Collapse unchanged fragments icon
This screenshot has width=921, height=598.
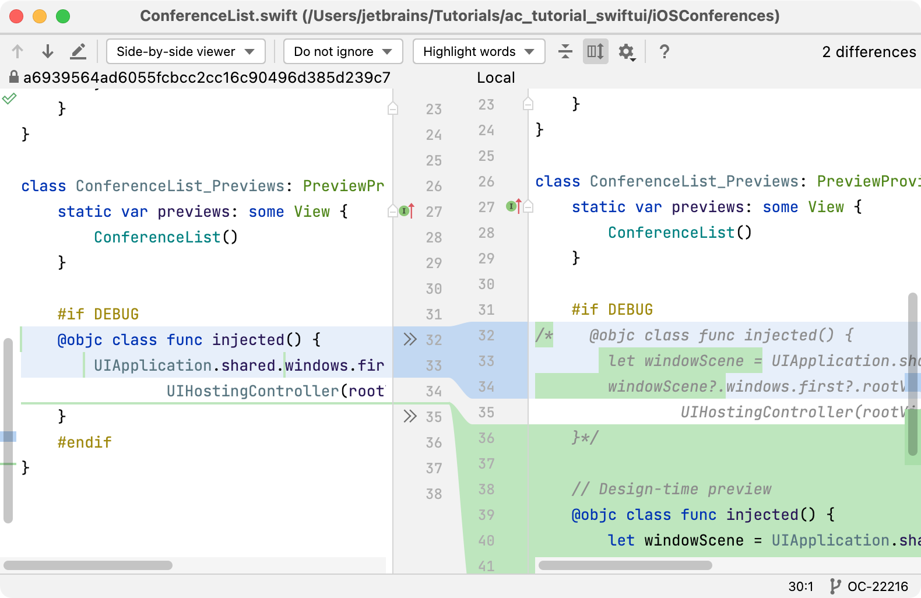[565, 52]
